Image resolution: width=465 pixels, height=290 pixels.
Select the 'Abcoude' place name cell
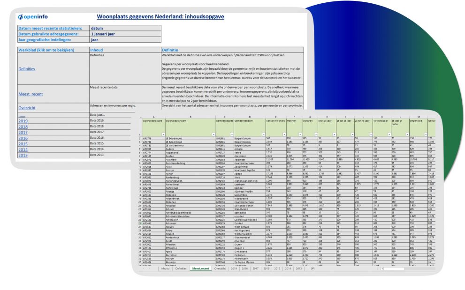(191, 205)
